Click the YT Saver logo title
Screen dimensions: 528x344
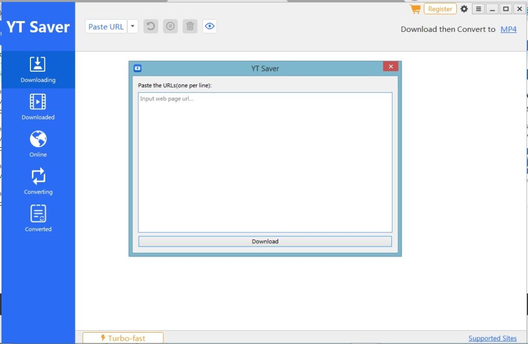(38, 27)
